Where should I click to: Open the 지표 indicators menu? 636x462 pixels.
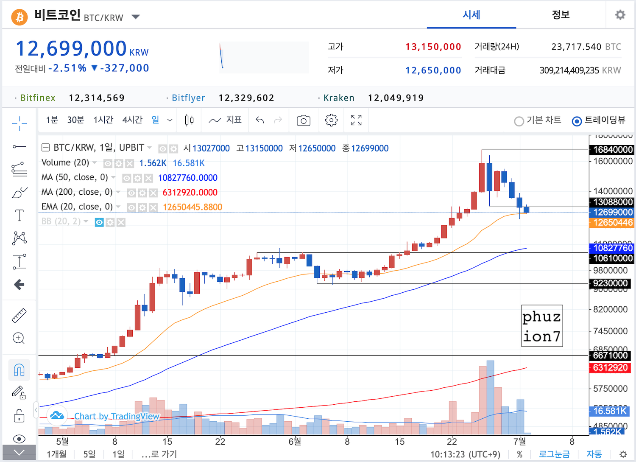click(x=225, y=120)
